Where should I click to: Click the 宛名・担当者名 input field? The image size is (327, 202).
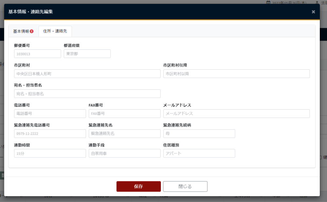click(x=87, y=94)
